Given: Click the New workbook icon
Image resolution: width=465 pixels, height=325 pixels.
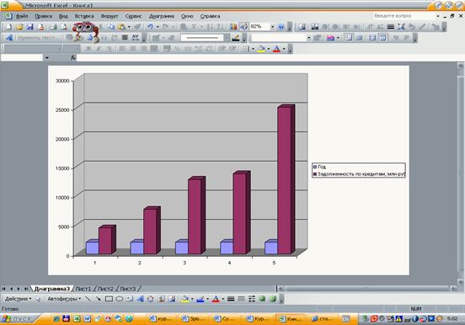Looking at the screenshot, I should point(8,27).
